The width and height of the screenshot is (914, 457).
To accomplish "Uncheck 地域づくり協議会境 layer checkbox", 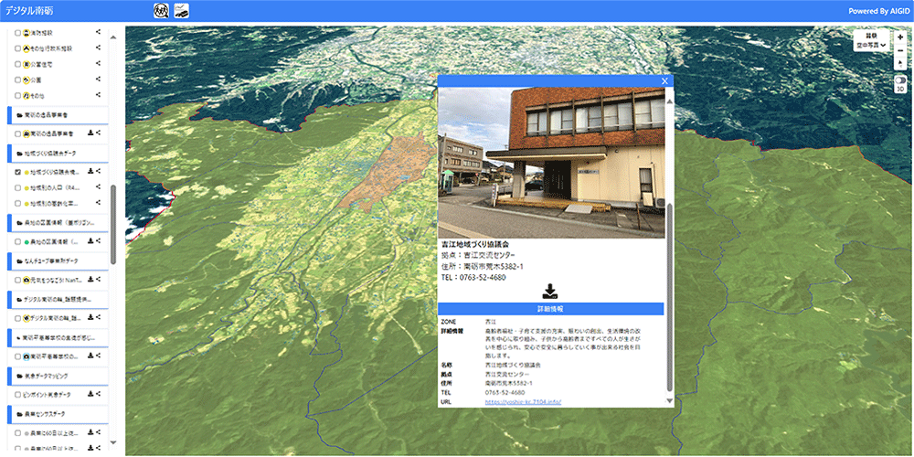I will click(17, 172).
